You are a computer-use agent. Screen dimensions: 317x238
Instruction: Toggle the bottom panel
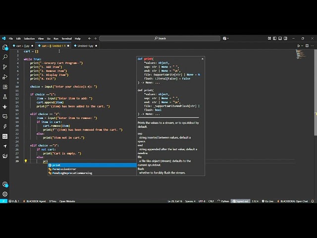coord(280,38)
